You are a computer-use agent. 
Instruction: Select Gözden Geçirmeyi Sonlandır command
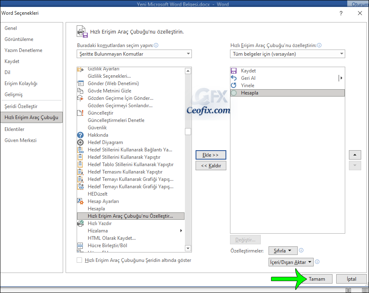131,106
